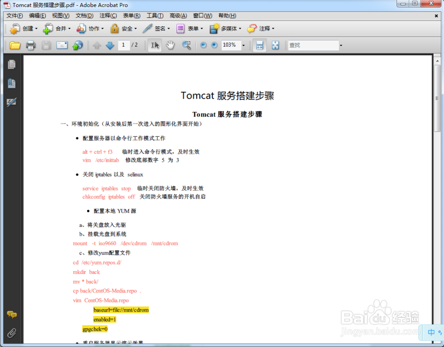Open the 文件(F) menu
The height and width of the screenshot is (347, 444).
15,16
